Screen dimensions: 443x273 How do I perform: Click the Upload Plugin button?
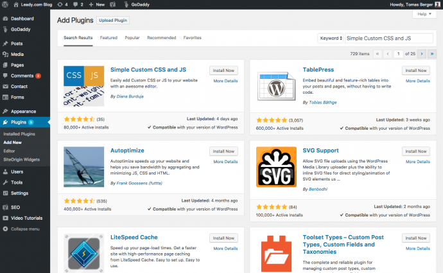[x=113, y=21]
